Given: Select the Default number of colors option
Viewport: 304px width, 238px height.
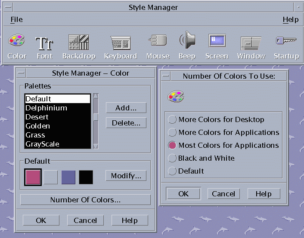Looking at the screenshot, I should pyautogui.click(x=186, y=171).
